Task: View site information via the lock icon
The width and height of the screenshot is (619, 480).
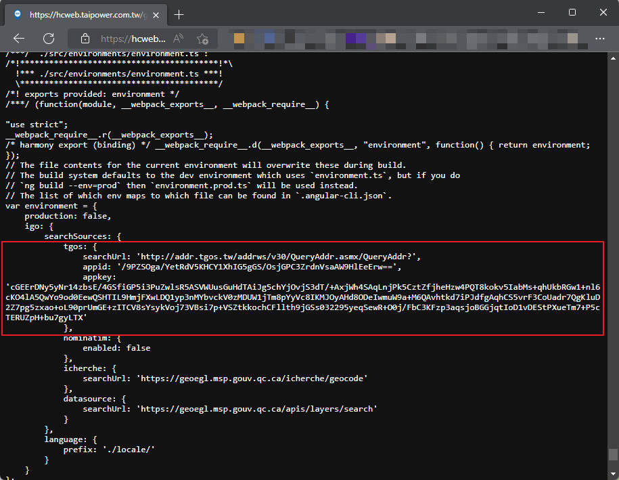Action: 85,39
